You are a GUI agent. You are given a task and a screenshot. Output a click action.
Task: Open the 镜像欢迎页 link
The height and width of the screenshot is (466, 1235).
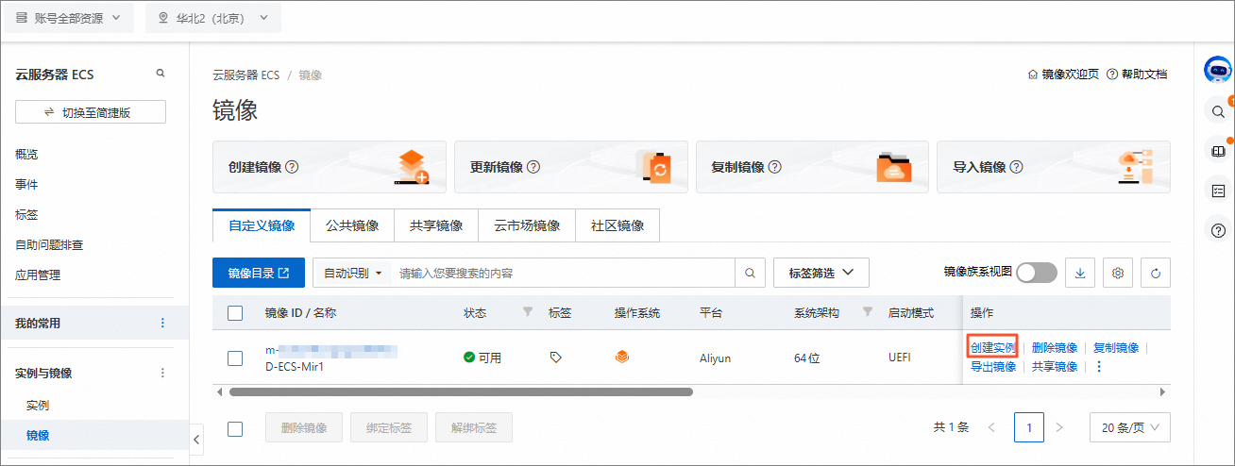click(x=1063, y=74)
